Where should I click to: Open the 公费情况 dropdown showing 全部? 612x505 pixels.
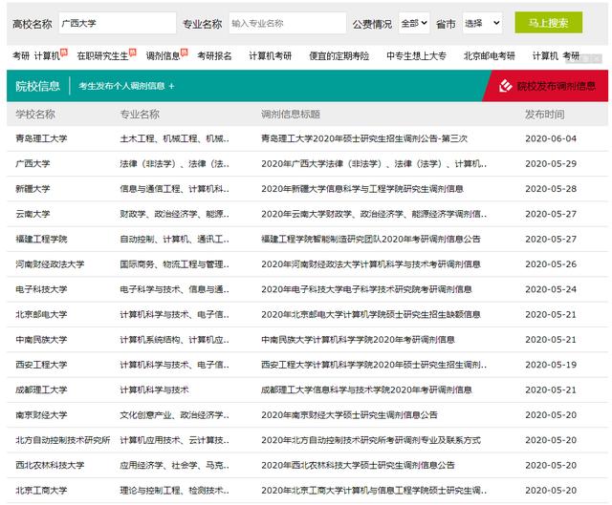pyautogui.click(x=414, y=23)
